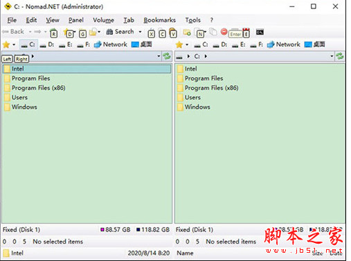The image size is (351, 261).
Task: Select the Users folder icon in the right panel
Action: (180, 98)
